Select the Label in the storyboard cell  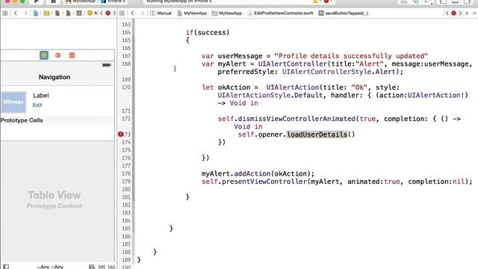pos(41,96)
